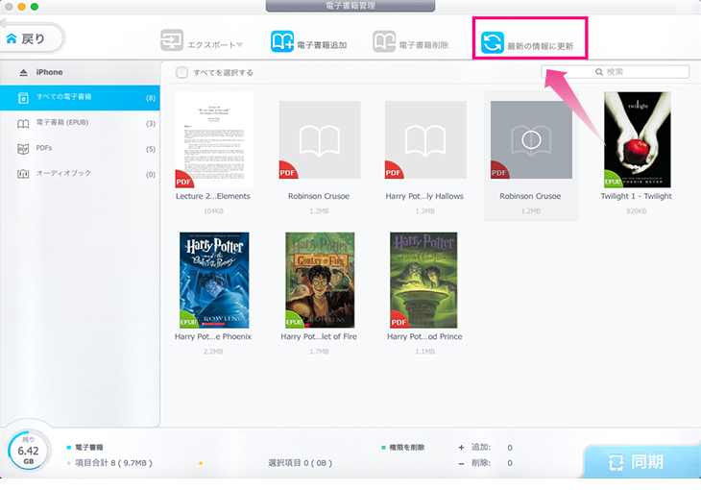Click the plus icon beside 追加
This screenshot has width=701, height=490.
[461, 448]
